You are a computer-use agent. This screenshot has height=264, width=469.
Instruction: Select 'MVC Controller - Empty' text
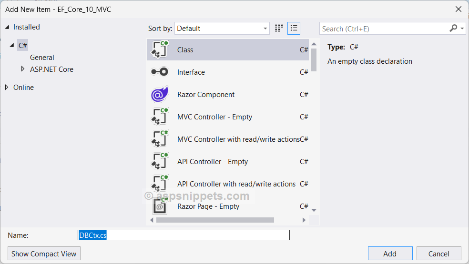click(x=215, y=117)
